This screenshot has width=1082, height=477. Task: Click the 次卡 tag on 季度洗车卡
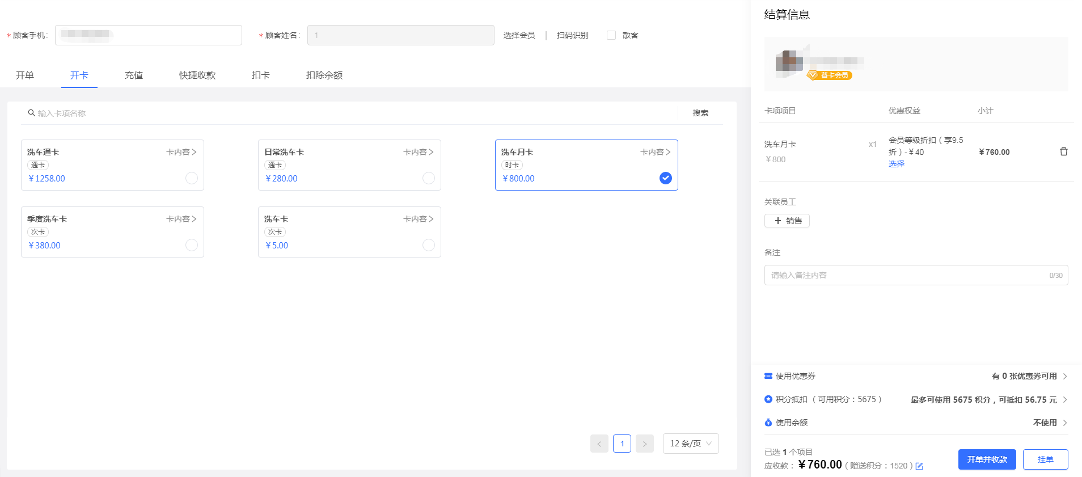point(38,232)
